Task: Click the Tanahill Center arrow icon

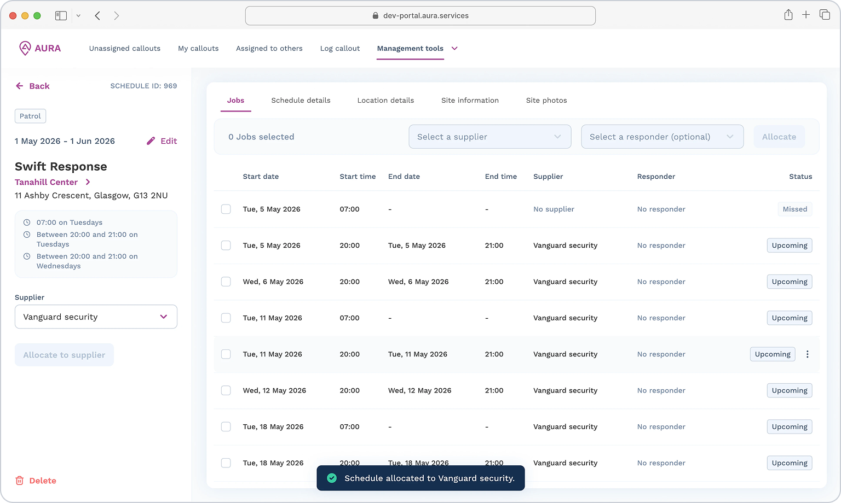Action: tap(88, 182)
